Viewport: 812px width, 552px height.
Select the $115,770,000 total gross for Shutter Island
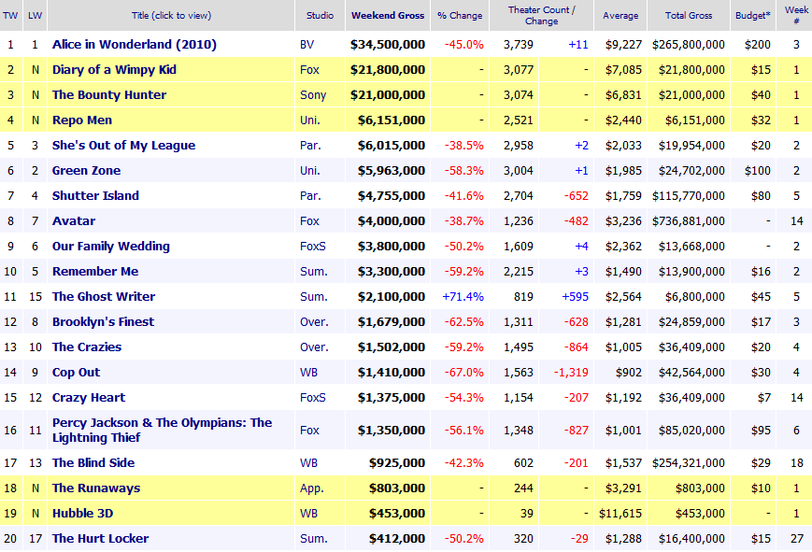(689, 196)
